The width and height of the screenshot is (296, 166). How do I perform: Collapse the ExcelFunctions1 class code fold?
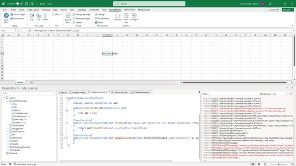point(67,98)
